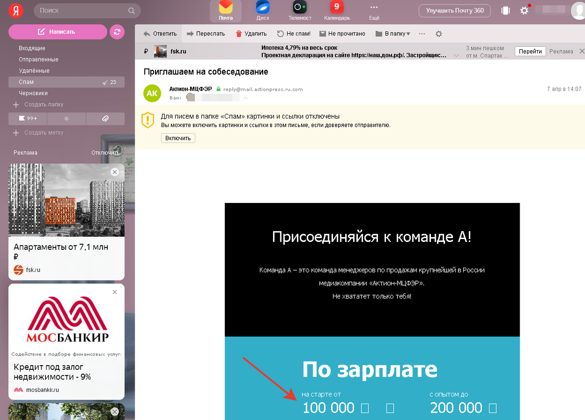Viewport: 585px width, 420px height.
Task: Expand recipient details chevron
Action: pos(245,98)
